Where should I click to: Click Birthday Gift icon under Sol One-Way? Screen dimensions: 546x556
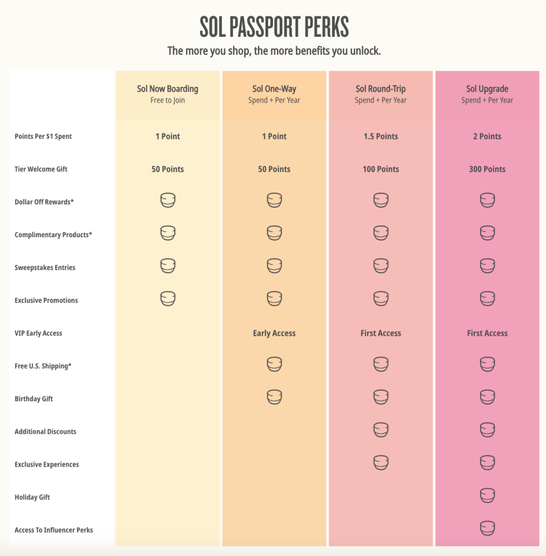point(274,397)
